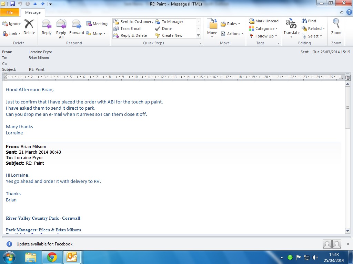
Task: Show hidden tray icons arrow
Action: (x=282, y=257)
